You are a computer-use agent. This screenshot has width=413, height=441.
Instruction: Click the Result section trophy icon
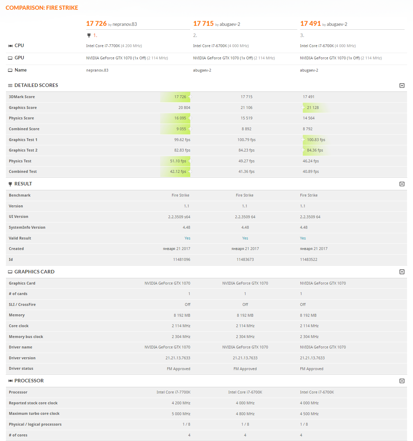(x=10, y=184)
